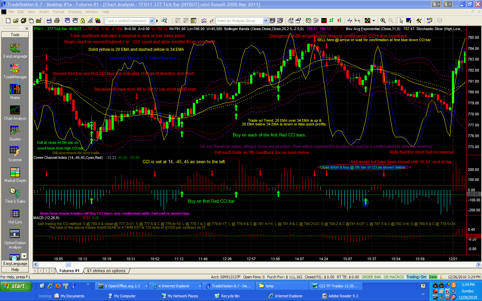The height and width of the screenshot is (301, 482).
Task: Switch to $1 strikes on options tab
Action: point(106,271)
